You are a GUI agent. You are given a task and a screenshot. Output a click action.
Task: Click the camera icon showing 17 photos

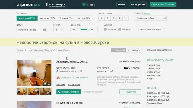coord(45,84)
